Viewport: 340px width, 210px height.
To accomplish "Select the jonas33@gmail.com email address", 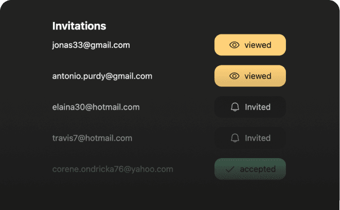I will [x=91, y=45].
